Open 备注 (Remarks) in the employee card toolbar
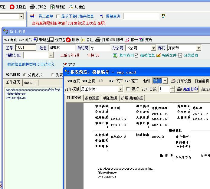This screenshot has width=210, height=189. point(83,40)
